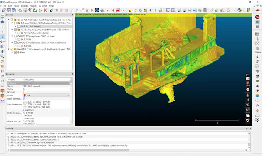The width and height of the screenshot is (262, 156).
Task: Click the Console vertical scrollbar thumb
Action: (249, 144)
